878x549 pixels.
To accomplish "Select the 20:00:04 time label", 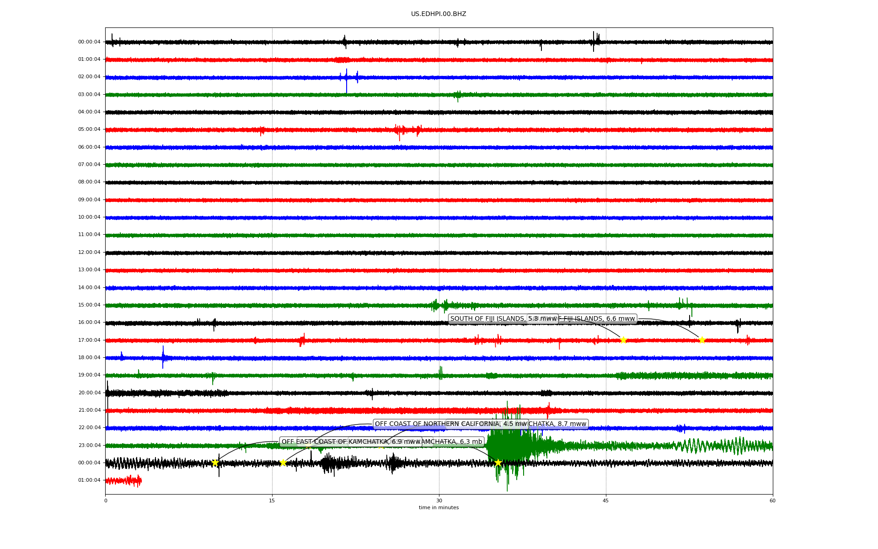I will point(89,393).
